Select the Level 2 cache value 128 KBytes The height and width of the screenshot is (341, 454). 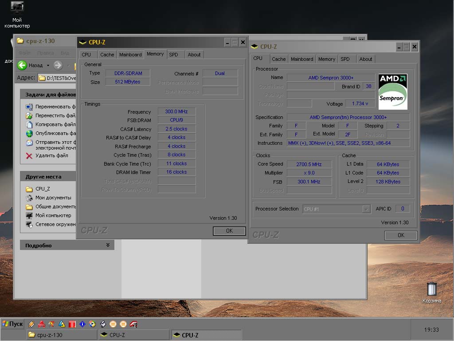pos(388,182)
